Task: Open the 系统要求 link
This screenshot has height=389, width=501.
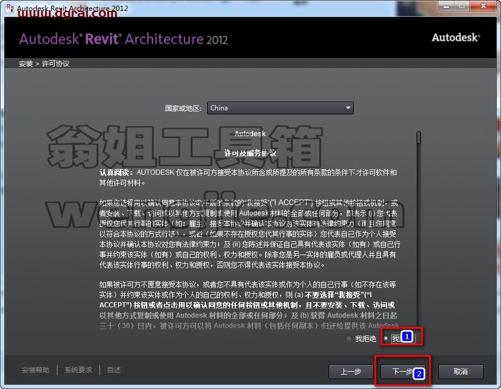Action: 78,370
